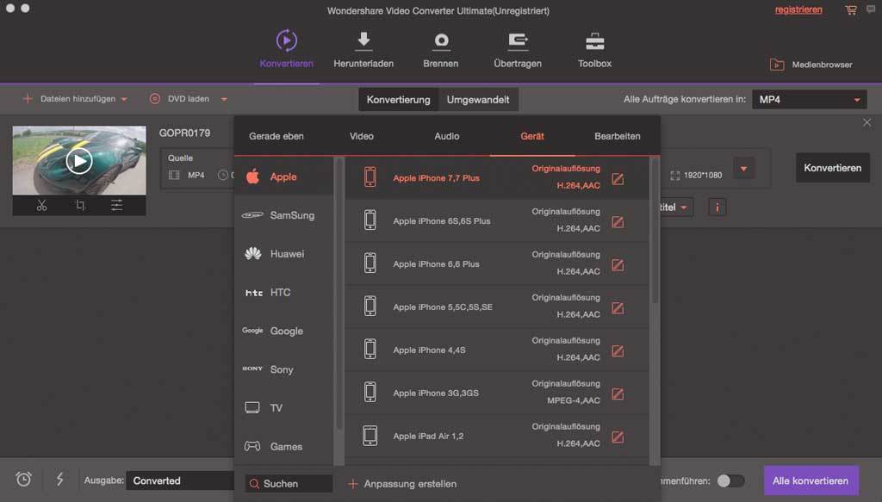
Task: Open DVD laden dropdown arrow
Action: tap(224, 100)
